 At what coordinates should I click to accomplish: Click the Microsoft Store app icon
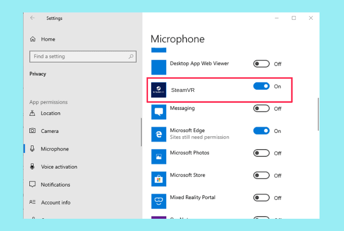click(159, 179)
